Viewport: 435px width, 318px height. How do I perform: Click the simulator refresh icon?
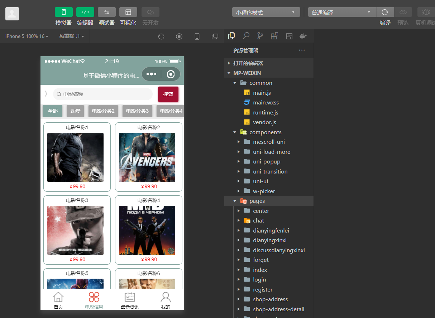point(161,36)
